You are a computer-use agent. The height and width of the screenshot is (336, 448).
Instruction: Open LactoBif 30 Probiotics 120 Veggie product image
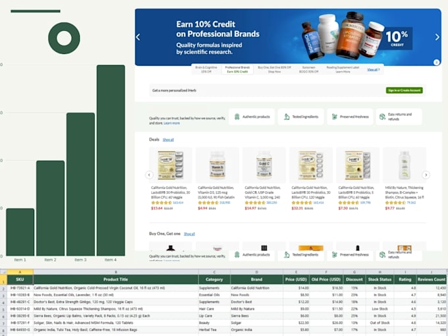coord(311,165)
